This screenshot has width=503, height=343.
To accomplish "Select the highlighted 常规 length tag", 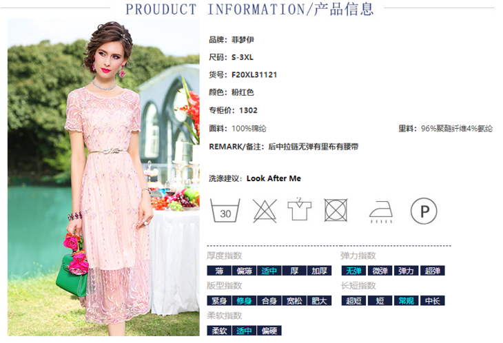I will point(405,301).
